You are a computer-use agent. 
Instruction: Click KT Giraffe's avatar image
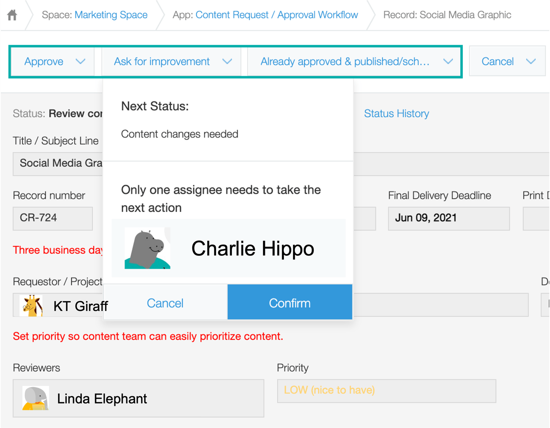(30, 305)
